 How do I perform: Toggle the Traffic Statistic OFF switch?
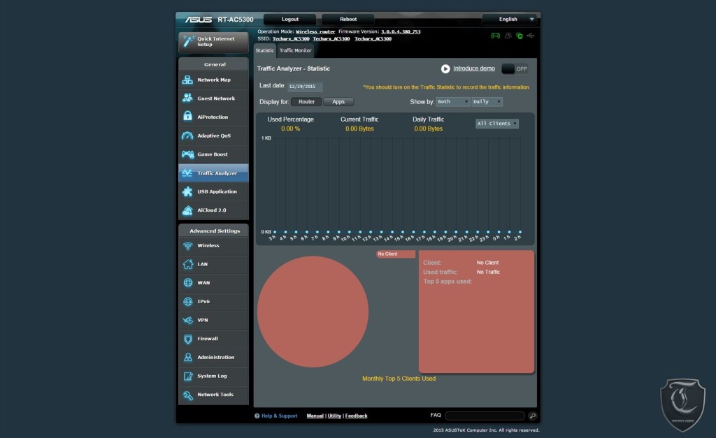515,68
